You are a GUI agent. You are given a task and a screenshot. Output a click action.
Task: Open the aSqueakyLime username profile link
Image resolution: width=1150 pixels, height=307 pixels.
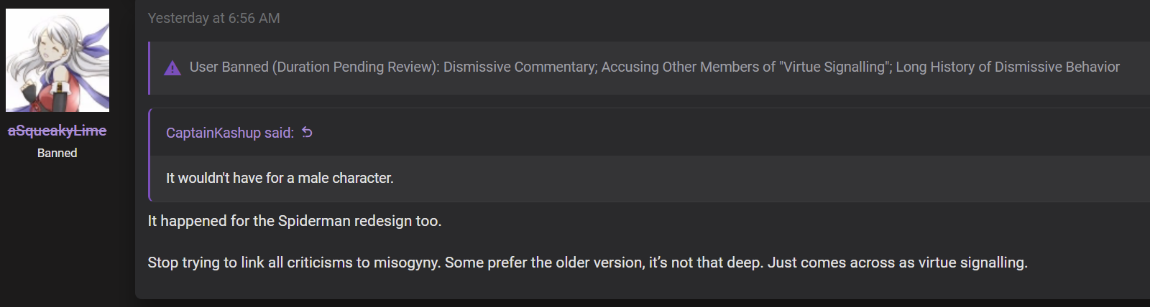[57, 131]
